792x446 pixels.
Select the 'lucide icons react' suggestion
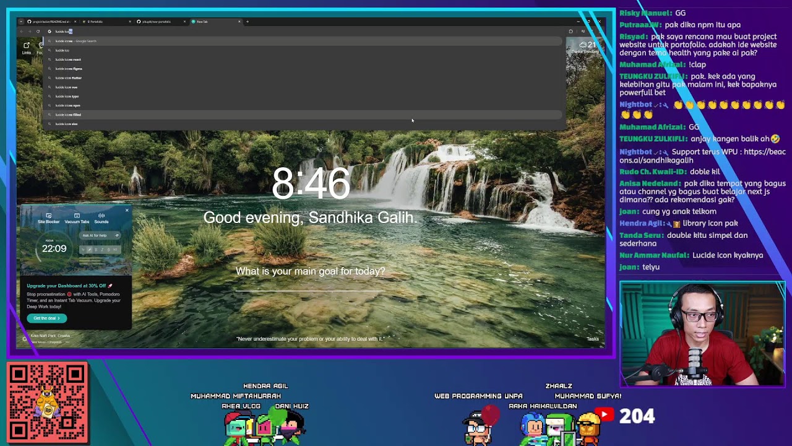(303, 59)
